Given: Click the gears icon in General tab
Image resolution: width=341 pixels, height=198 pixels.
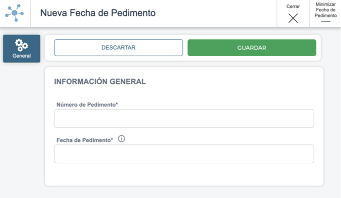Looking at the screenshot, I should point(21,45).
